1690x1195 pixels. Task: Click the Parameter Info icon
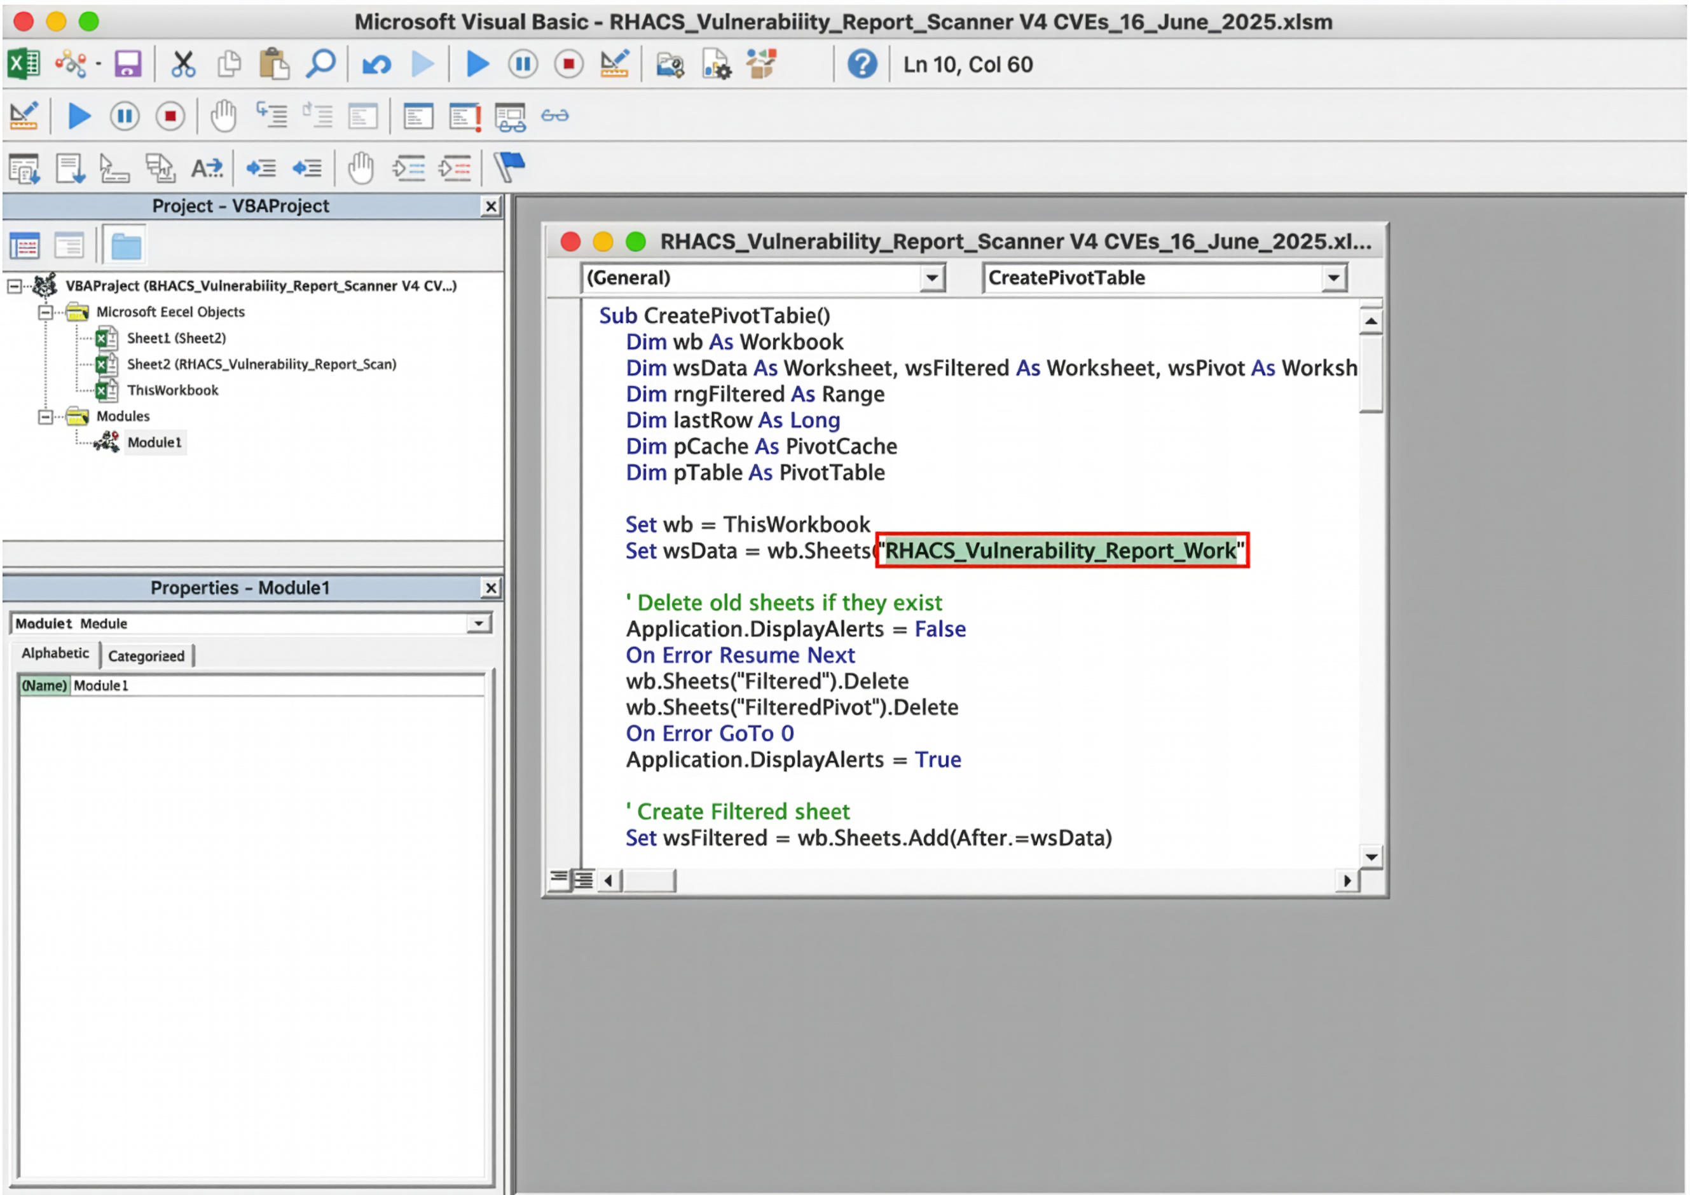pos(160,168)
